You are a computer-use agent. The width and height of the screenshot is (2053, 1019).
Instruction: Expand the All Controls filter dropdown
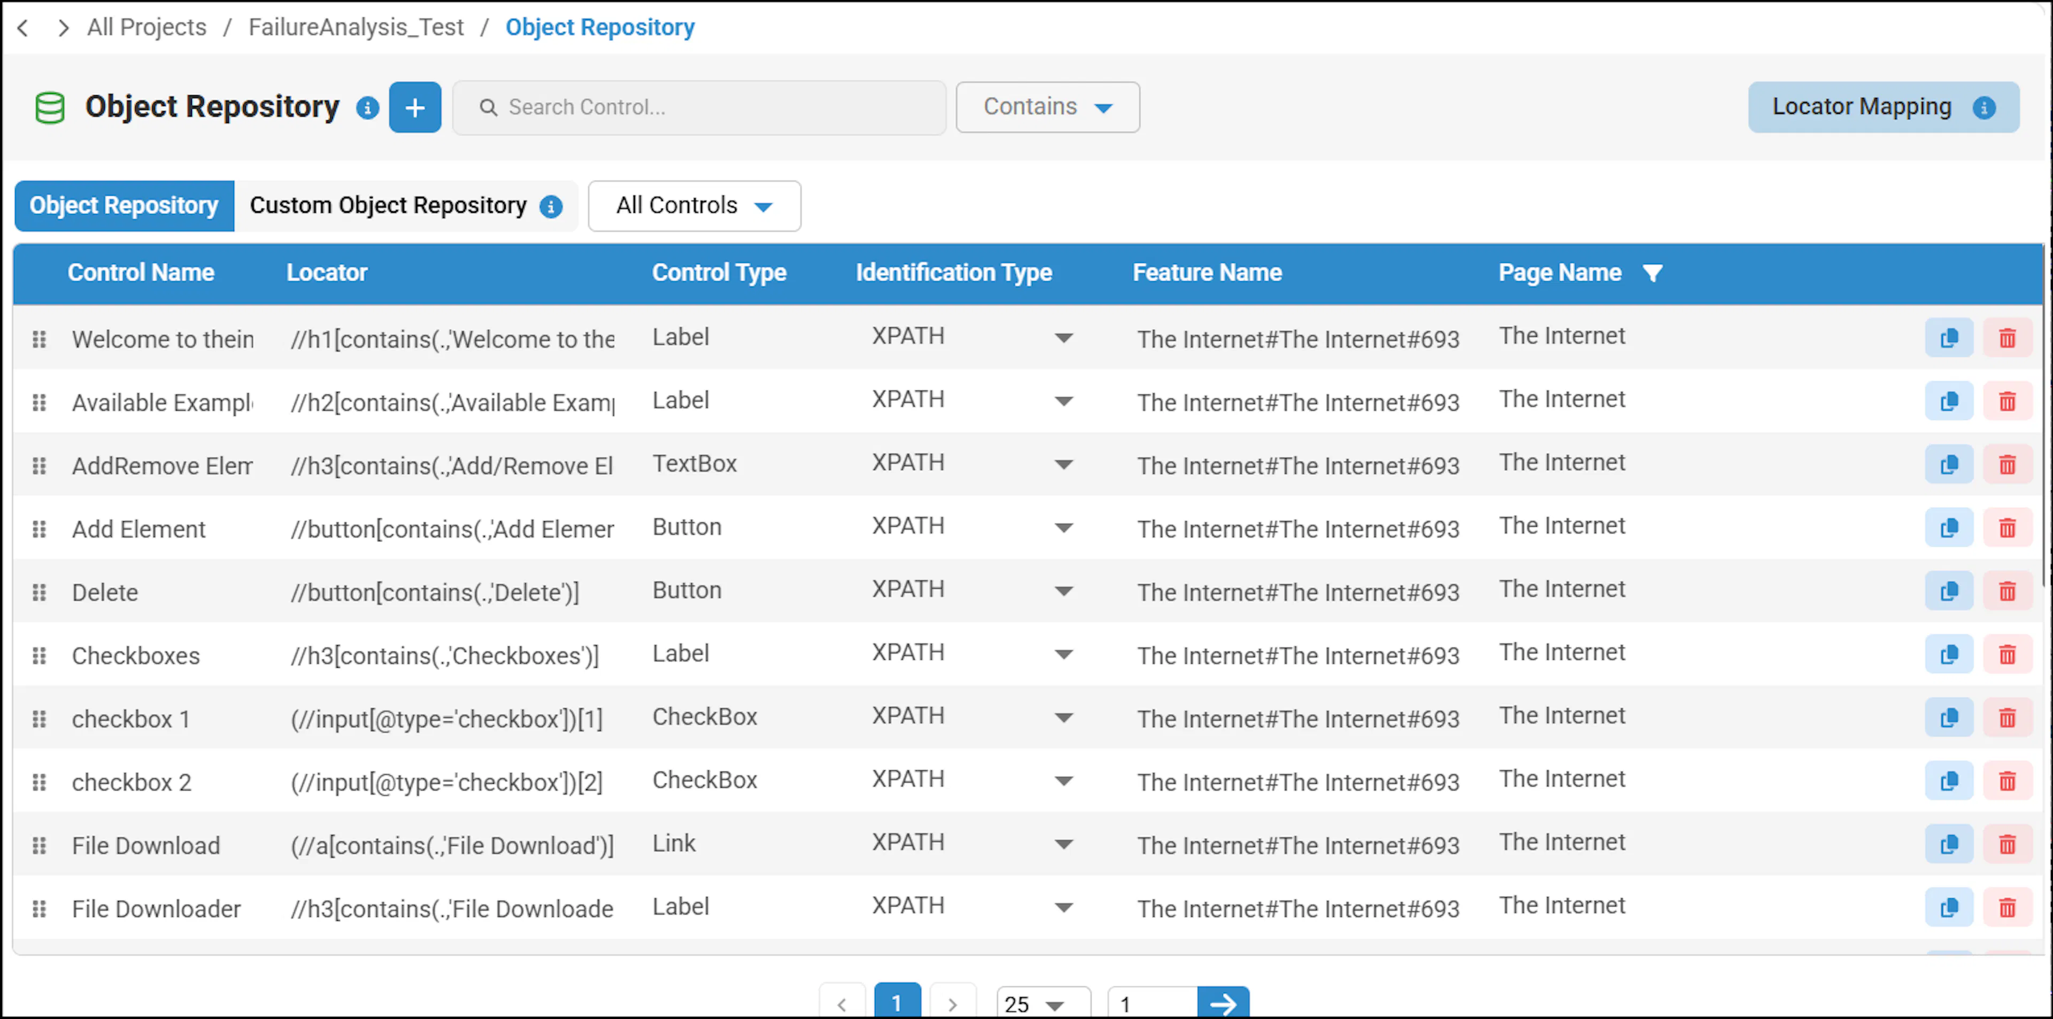click(x=694, y=205)
